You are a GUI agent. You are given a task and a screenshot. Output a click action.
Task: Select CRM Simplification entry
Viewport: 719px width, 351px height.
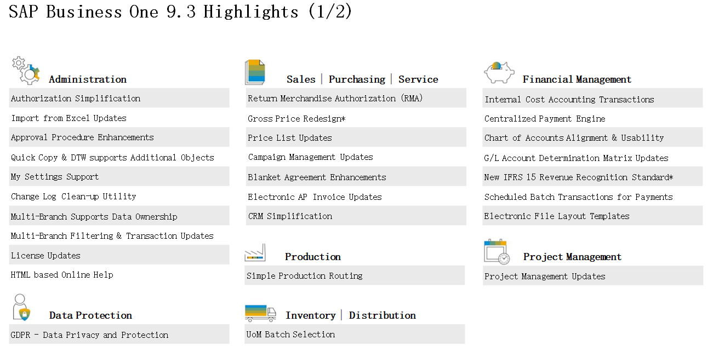(288, 216)
